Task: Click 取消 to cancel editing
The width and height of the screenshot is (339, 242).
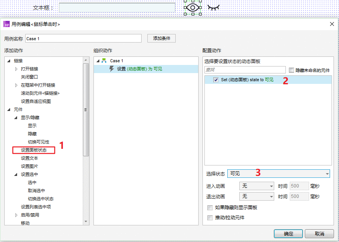Action: coord(319,233)
